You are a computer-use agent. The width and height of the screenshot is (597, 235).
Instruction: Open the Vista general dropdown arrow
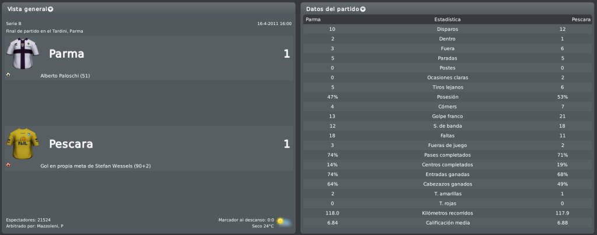[51, 9]
